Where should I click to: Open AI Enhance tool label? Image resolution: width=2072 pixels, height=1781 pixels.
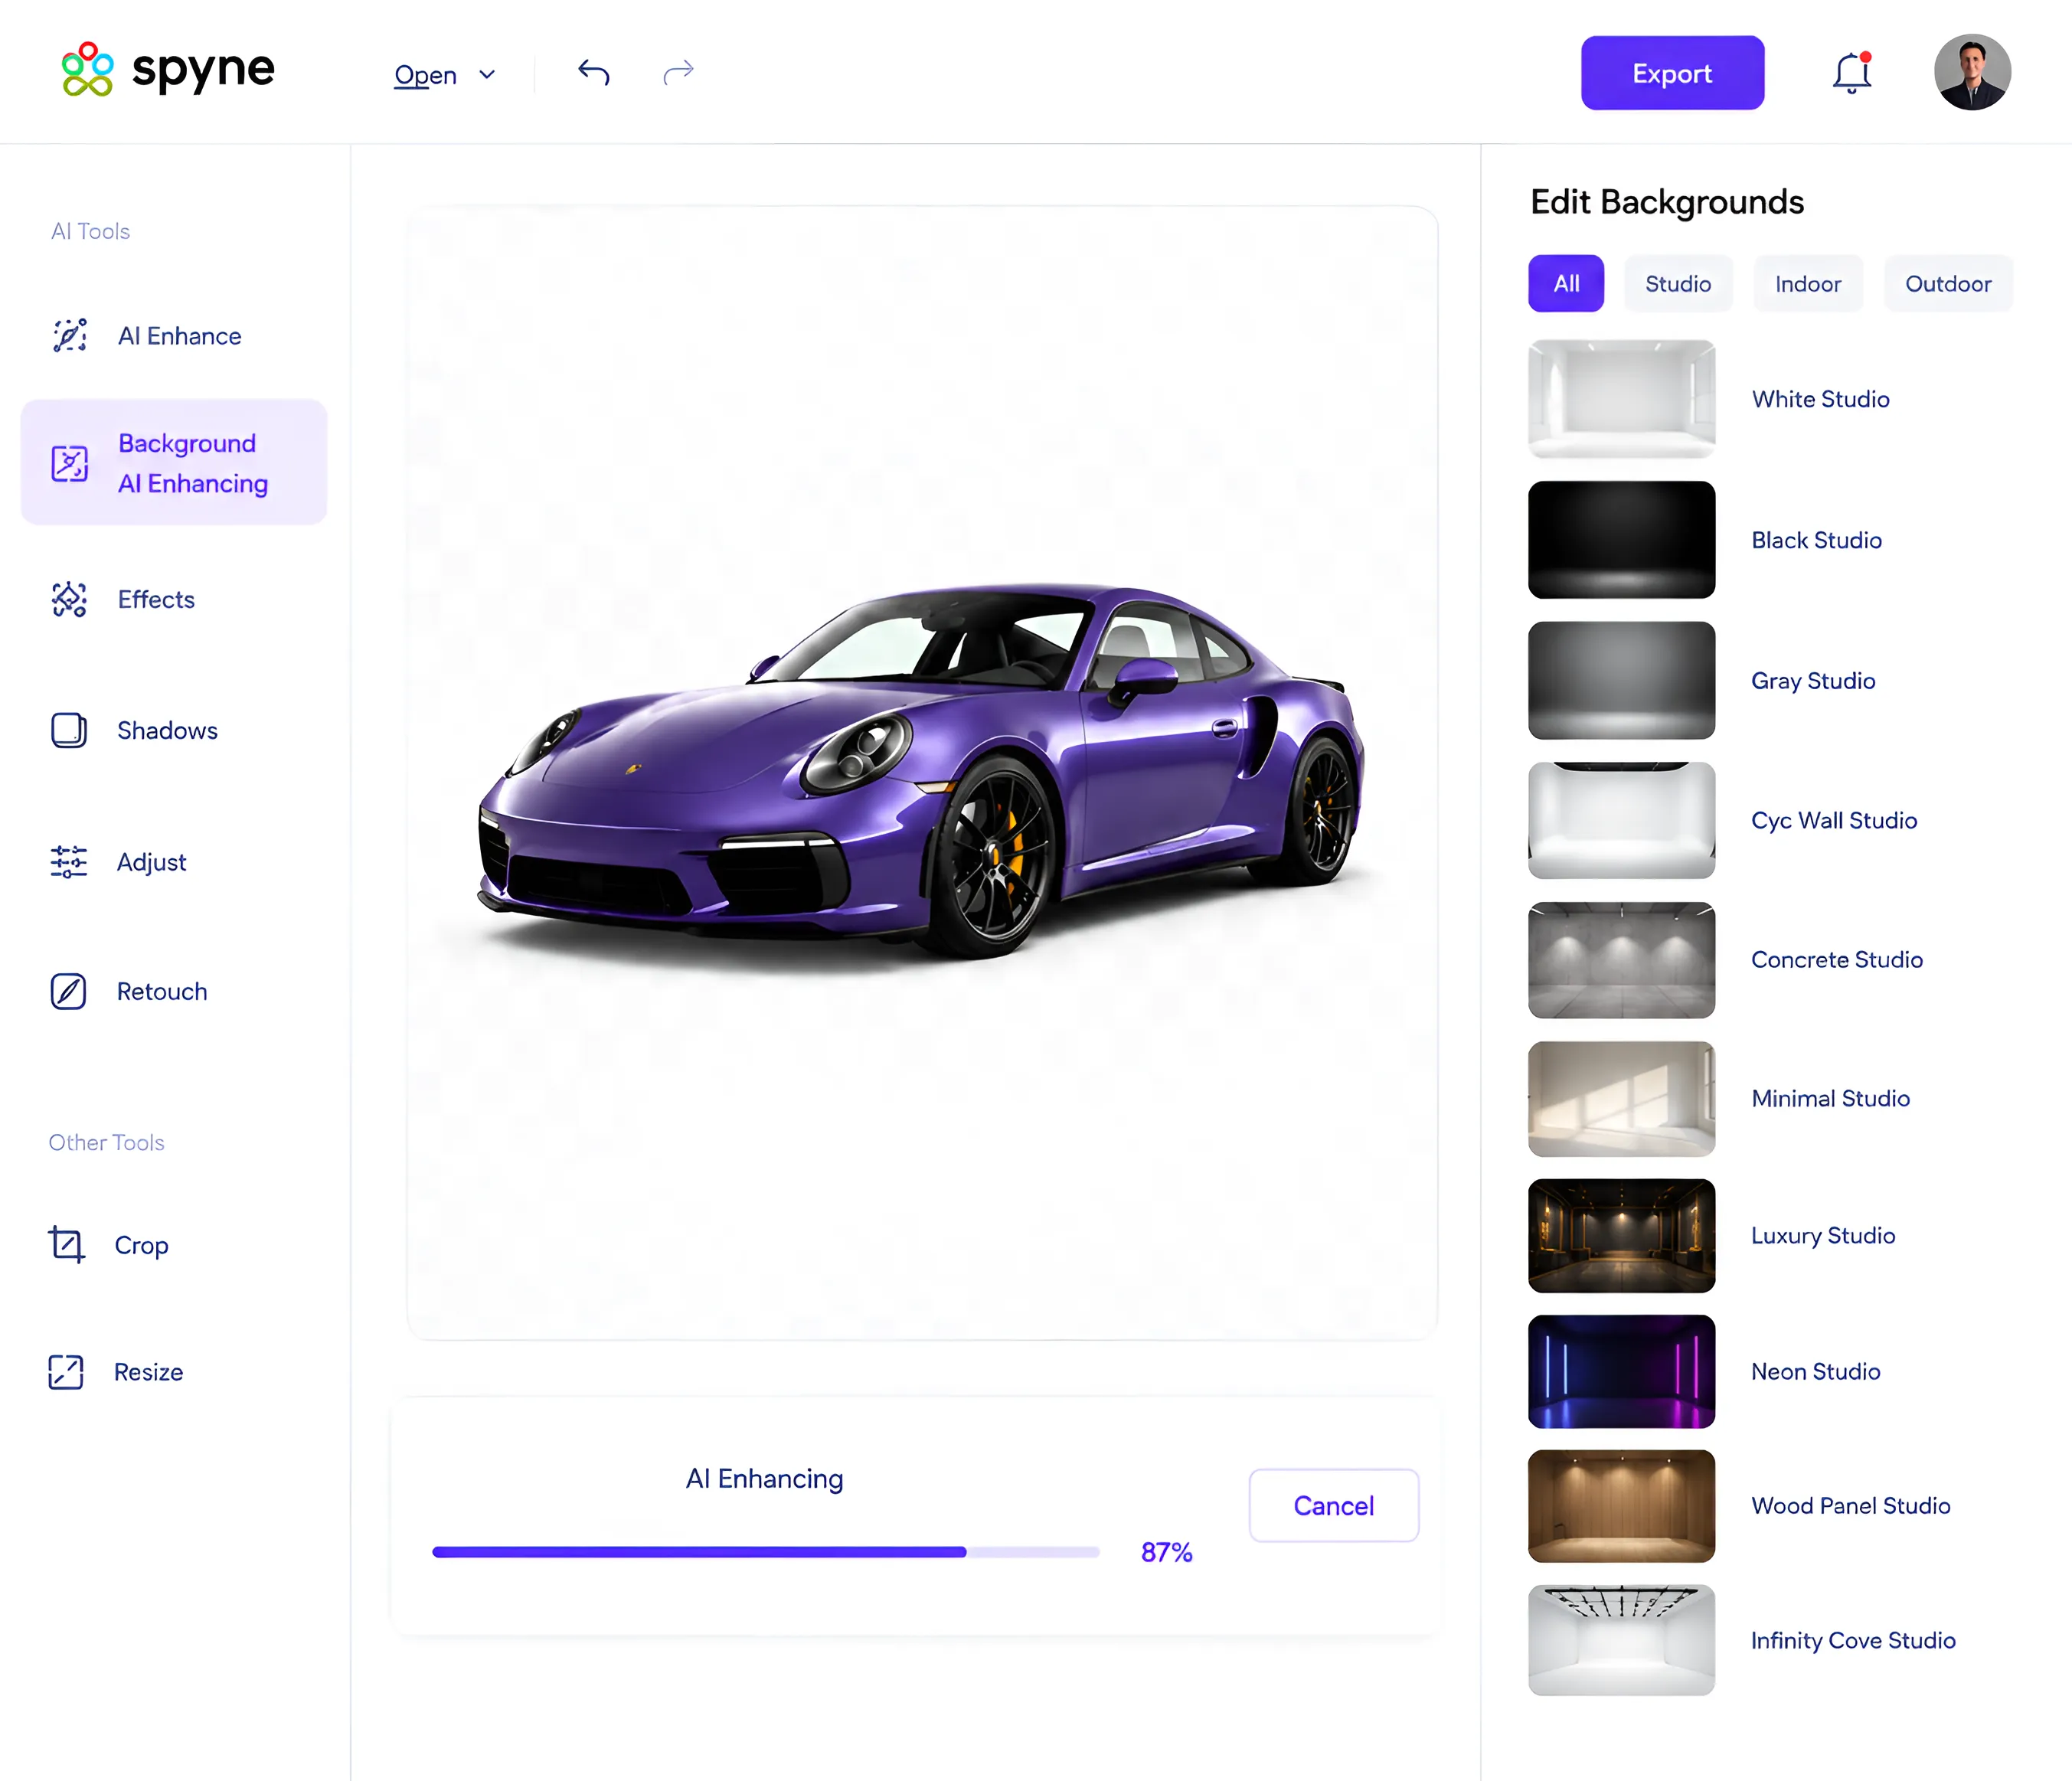(x=179, y=336)
